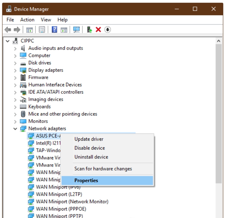Image resolution: width=226 pixels, height=218 pixels.
Task: Select Update driver in context menu
Action: coord(89,139)
